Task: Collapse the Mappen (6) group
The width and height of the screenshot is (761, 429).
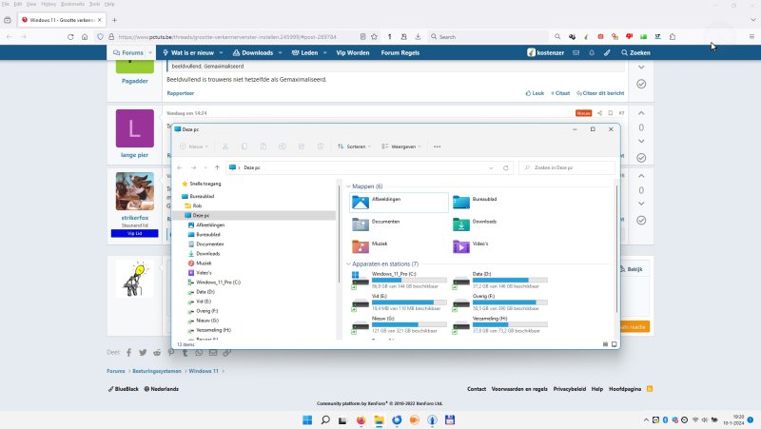Action: pyautogui.click(x=348, y=186)
